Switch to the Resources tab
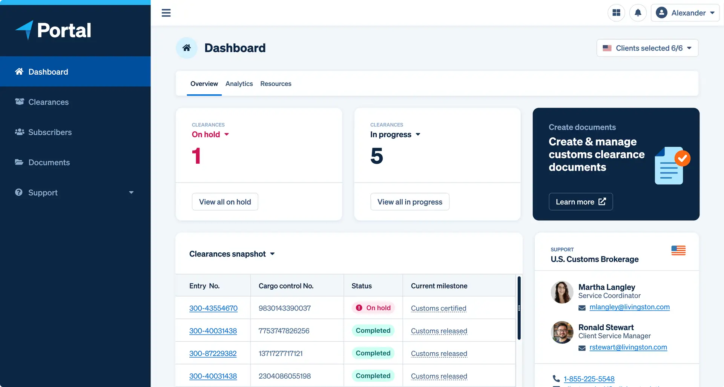724x387 pixels. coord(276,84)
